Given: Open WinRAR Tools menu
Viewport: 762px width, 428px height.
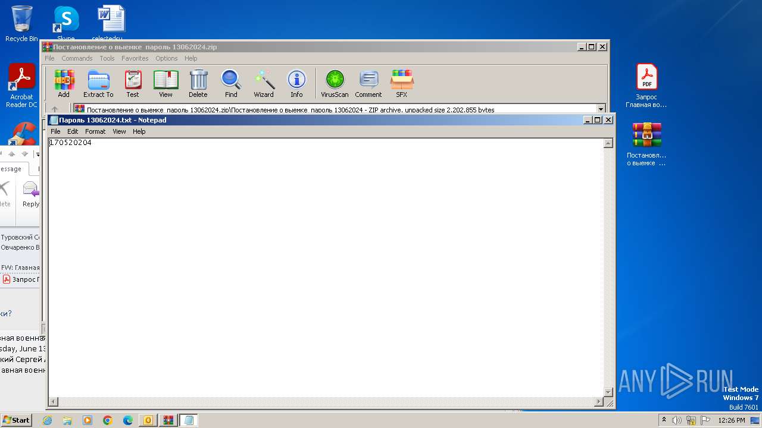Looking at the screenshot, I should (x=107, y=58).
